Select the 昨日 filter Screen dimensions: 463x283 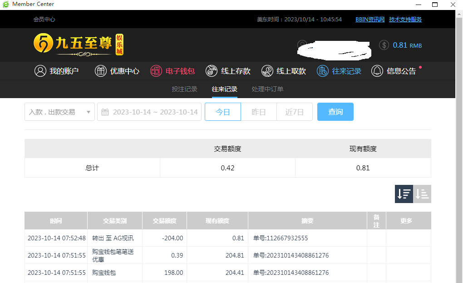pyautogui.click(x=259, y=112)
